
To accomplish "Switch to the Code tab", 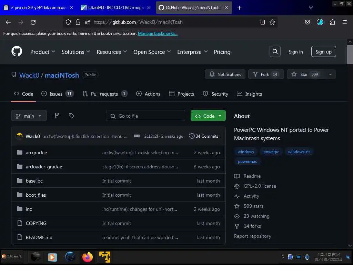I will [x=23, y=94].
